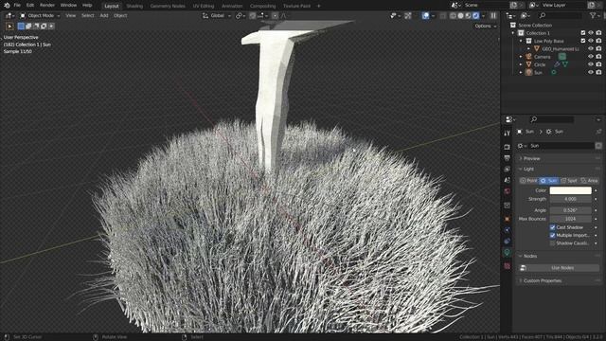Image resolution: width=606 pixels, height=341 pixels.
Task: Open the View Layer properties tab
Action: click(508, 170)
